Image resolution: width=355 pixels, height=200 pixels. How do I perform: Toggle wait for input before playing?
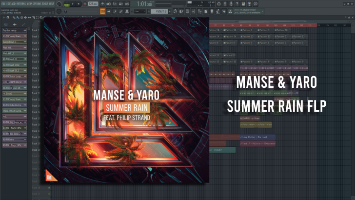[109, 4]
